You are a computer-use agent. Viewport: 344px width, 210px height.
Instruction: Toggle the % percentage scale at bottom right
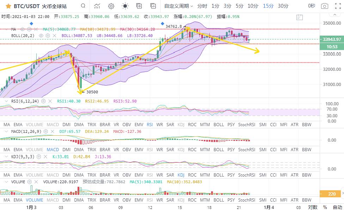pyautogui.click(x=325, y=207)
